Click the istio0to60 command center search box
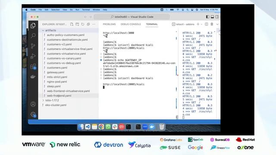The height and width of the screenshot is (155, 276). (x=132, y=17)
